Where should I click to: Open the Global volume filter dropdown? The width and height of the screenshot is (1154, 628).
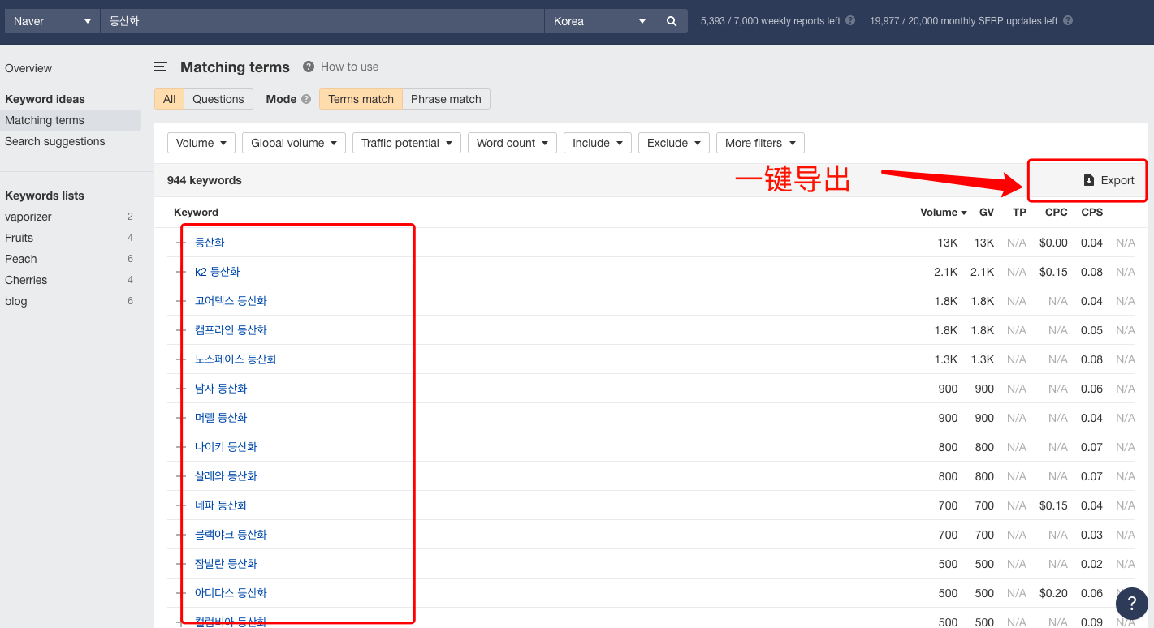tap(294, 143)
